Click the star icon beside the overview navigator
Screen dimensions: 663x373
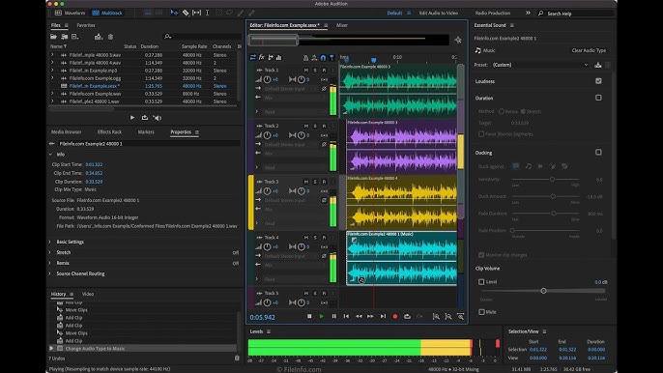[458, 41]
